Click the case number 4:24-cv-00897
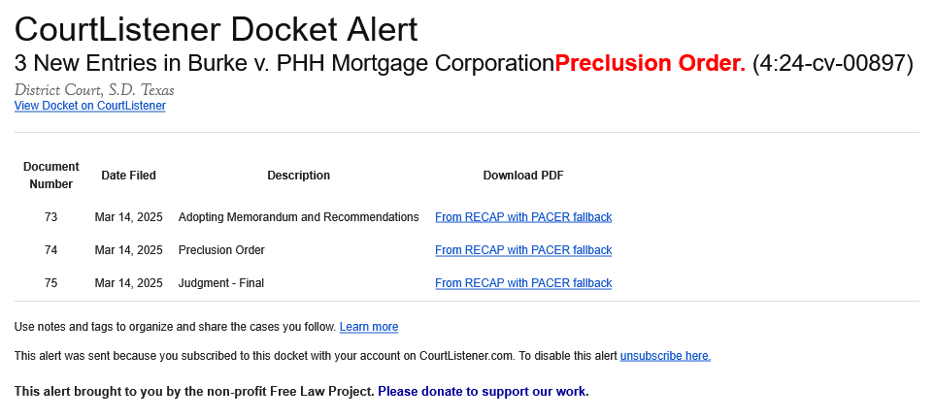 833,63
